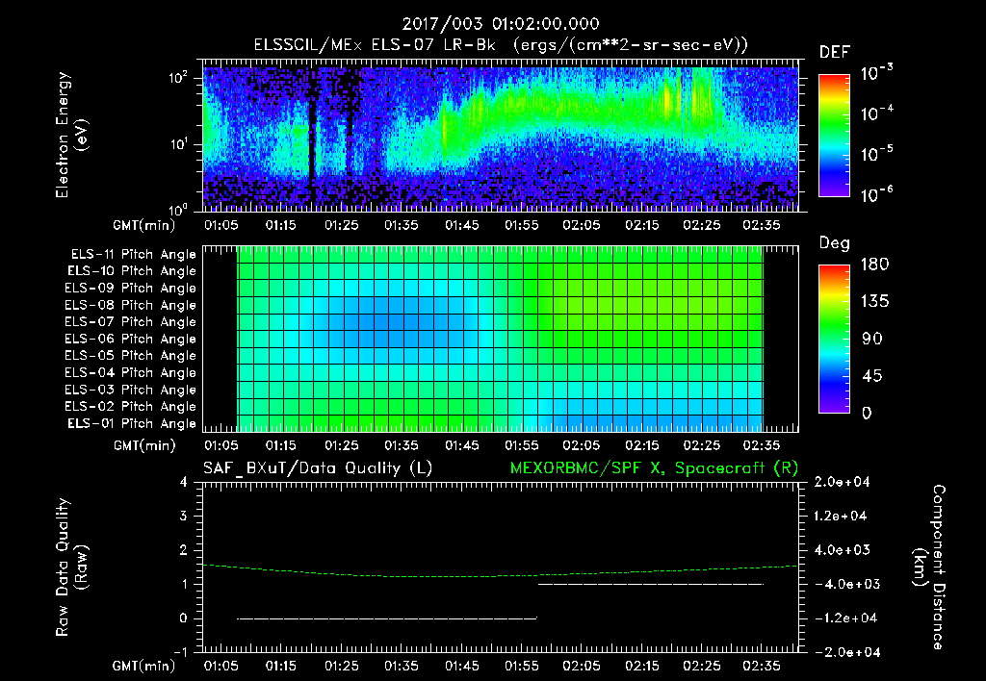
Task: Click the Deg color bar label
Action: (x=835, y=243)
